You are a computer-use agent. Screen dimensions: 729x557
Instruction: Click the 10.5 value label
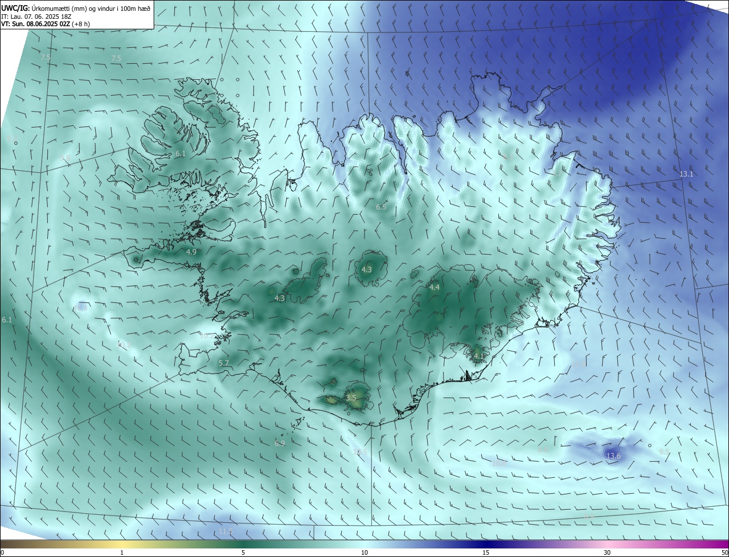[x=360, y=452]
